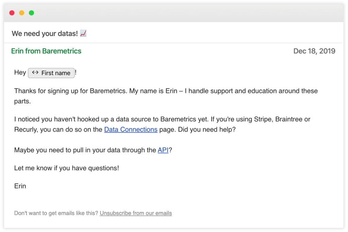This screenshot has height=232, width=348.
Task: Click the Dec 18, 2019 date
Action: coord(314,51)
